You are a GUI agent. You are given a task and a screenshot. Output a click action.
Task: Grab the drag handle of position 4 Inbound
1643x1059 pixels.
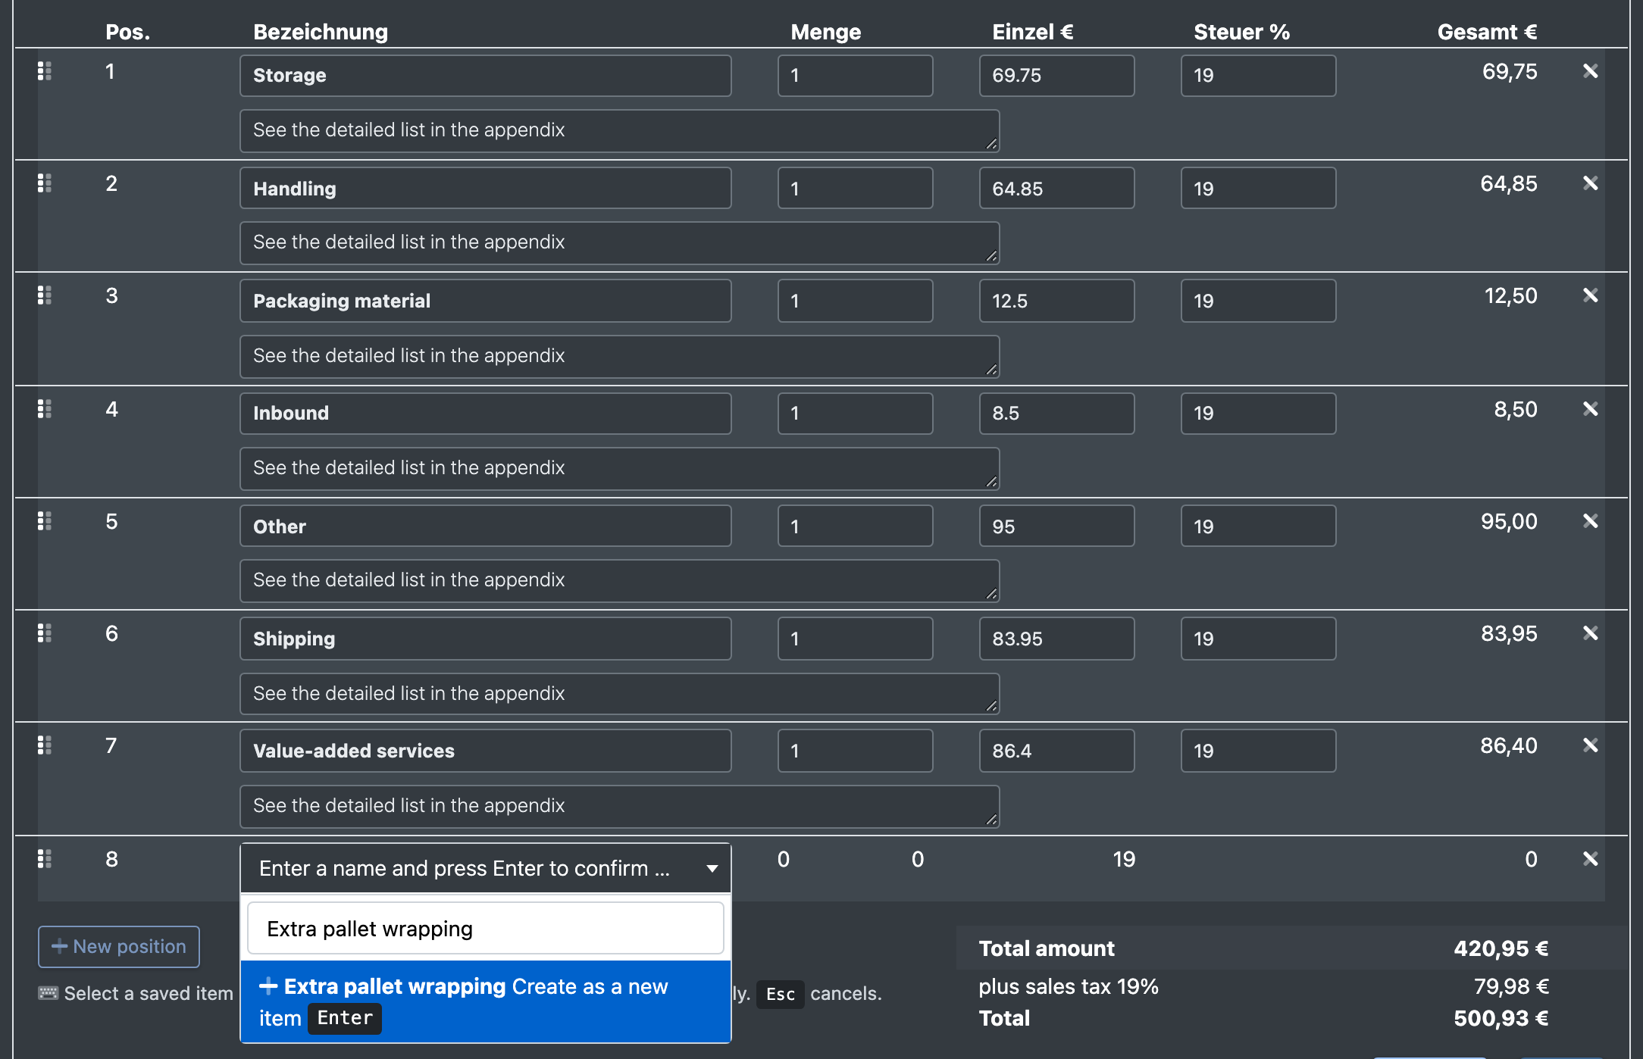click(45, 409)
